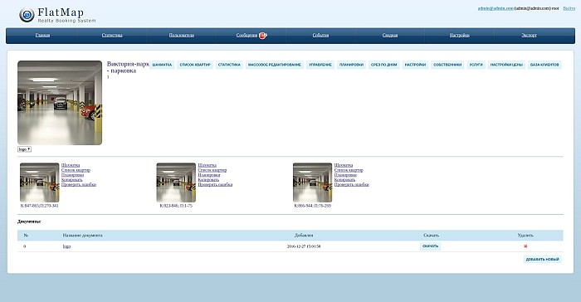Open the Настройки цены tab
The image size is (581, 302).
506,65
